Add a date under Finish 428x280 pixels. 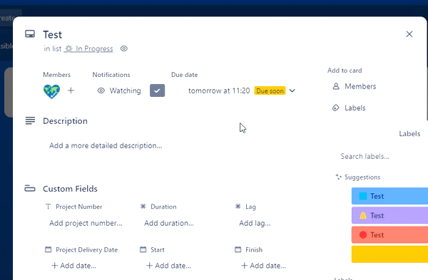pos(264,266)
